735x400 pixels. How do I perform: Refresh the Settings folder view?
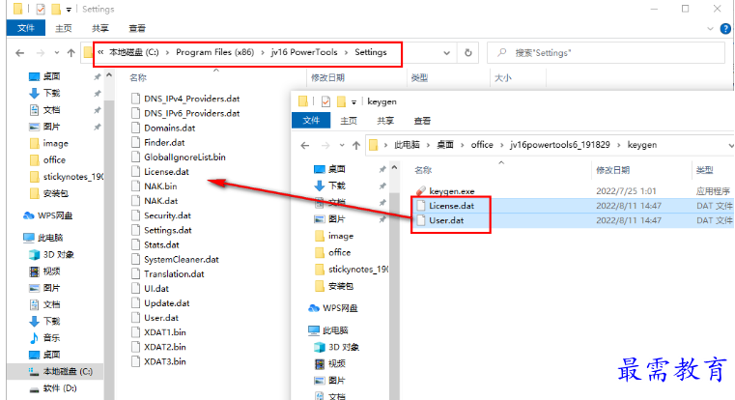[467, 53]
